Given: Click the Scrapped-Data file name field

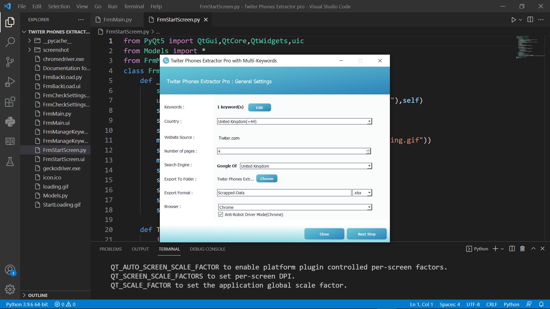Looking at the screenshot, I should pyautogui.click(x=284, y=193).
